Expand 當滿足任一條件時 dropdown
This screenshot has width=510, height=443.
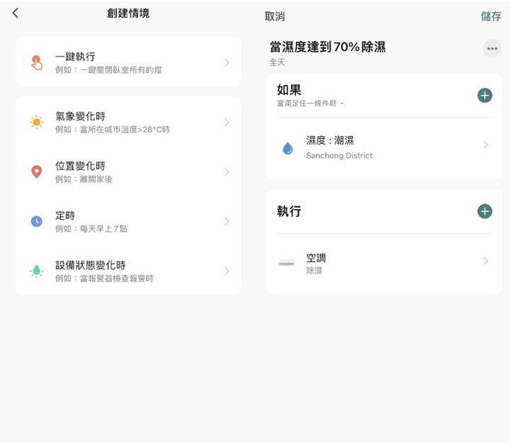pyautogui.click(x=310, y=103)
